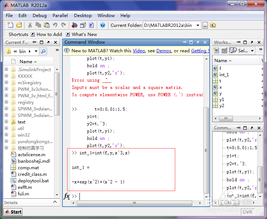Click New Variable icon in Workspace
This screenshot has height=219, width=267.
(216, 50)
